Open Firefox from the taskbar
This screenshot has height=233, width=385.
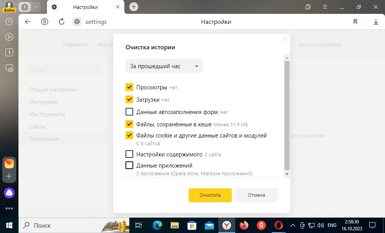pos(244,225)
